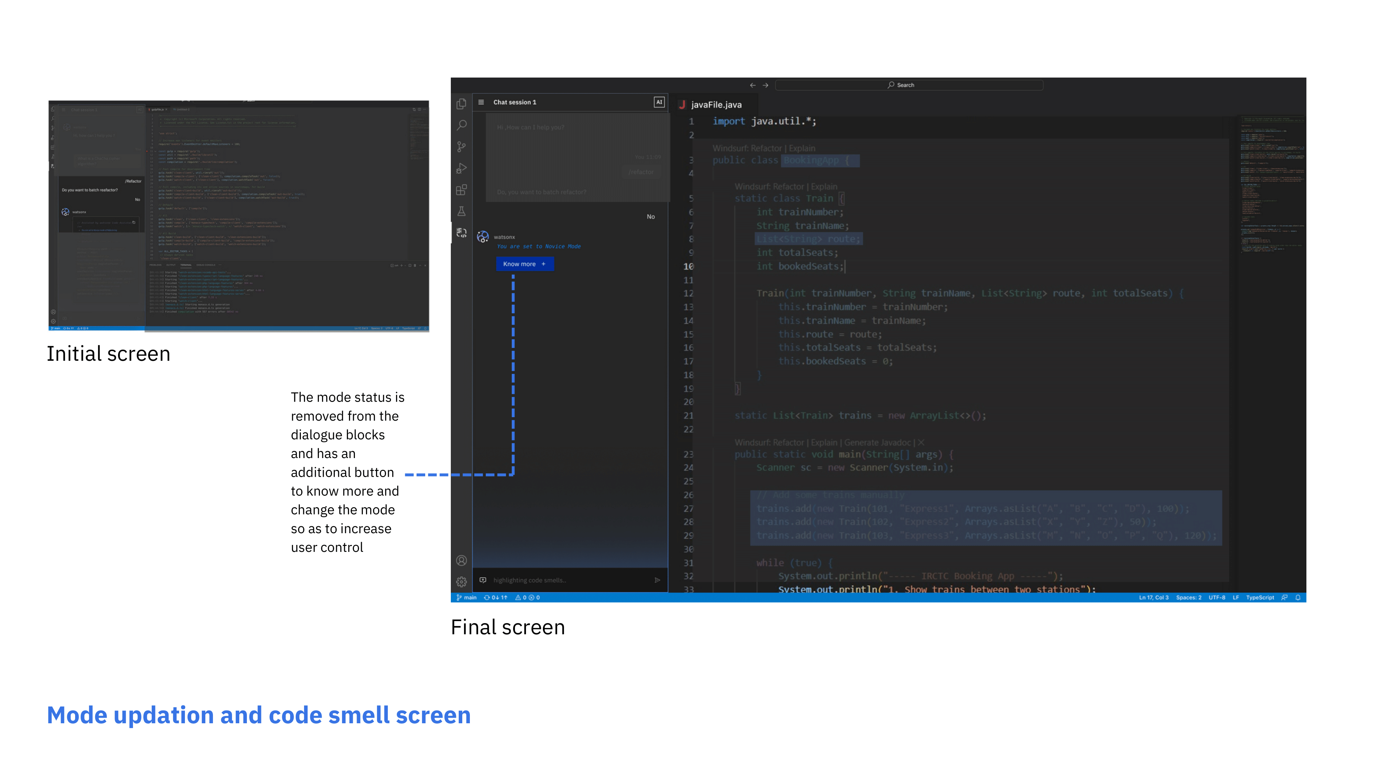Image resolution: width=1385 pixels, height=779 pixels.
Task: Click the code minimap on the right
Action: (x=1271, y=186)
